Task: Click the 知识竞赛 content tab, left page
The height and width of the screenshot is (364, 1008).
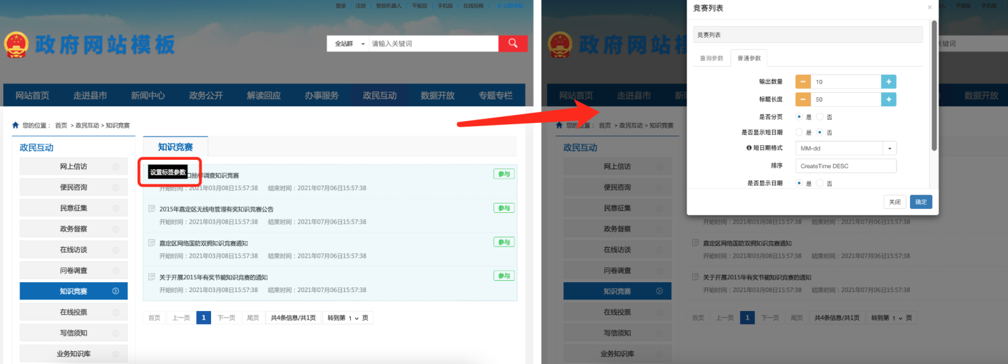Action: click(175, 146)
